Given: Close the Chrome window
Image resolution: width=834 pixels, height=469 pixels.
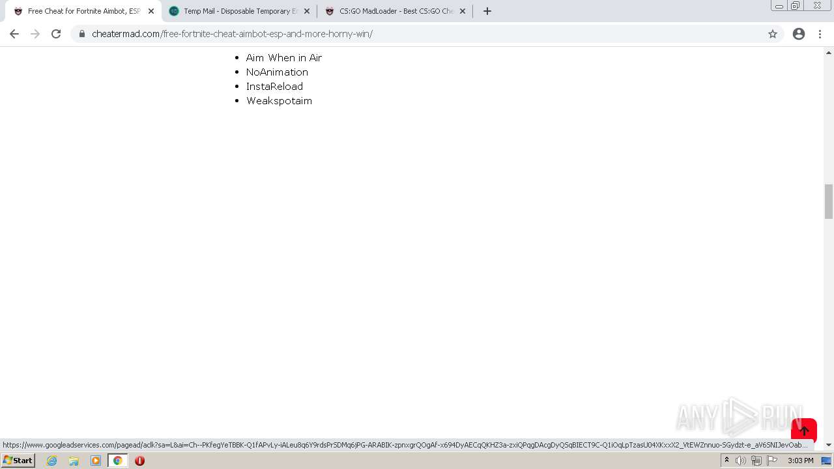Looking at the screenshot, I should [x=817, y=6].
